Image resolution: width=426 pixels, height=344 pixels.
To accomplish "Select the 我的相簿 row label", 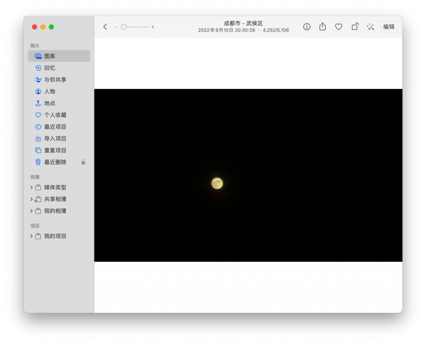I will (x=55, y=211).
